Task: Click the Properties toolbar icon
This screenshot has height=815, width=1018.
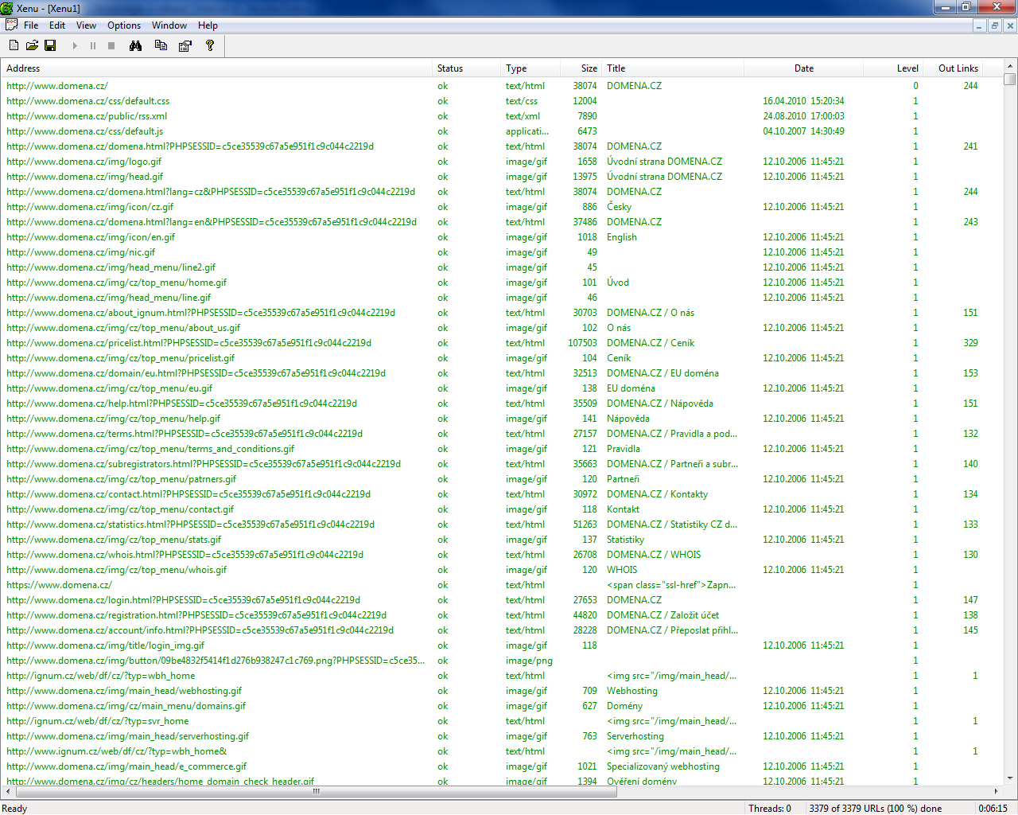Action: click(x=185, y=45)
